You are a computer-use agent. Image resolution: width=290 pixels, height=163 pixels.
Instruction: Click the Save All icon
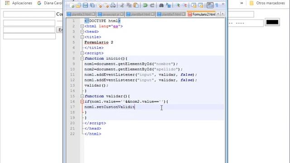[x=92, y=5]
